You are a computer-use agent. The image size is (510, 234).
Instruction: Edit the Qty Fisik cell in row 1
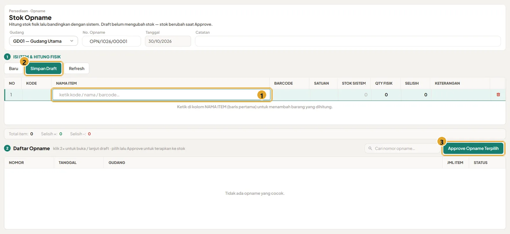point(386,95)
